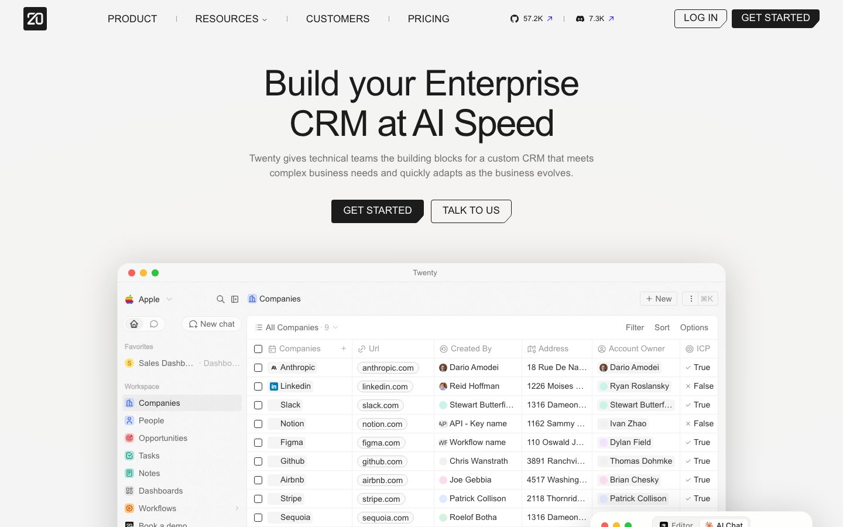The height and width of the screenshot is (527, 843).
Task: Check the Stripe row checkbox
Action: [x=258, y=499]
